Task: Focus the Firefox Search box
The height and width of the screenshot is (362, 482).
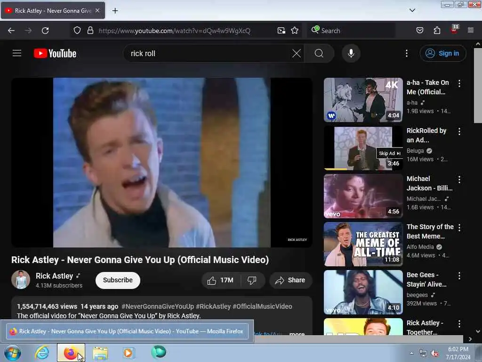Action: point(351,31)
